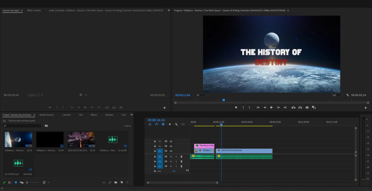This screenshot has width=372, height=191.
Task: Click the Project panel search field
Action: click(x=22, y=126)
